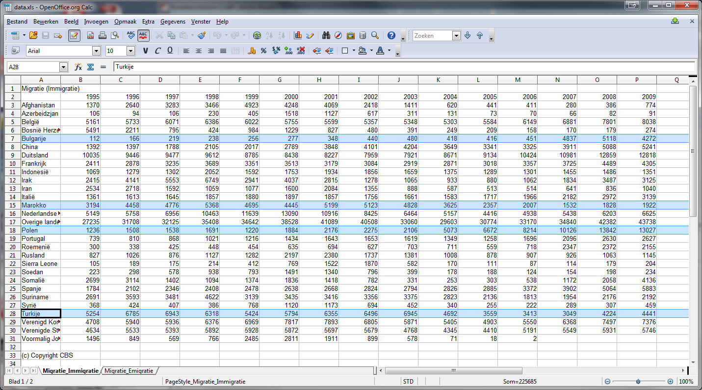Insert a Sum formula
Viewport: 702px width, 390px height.
(x=90, y=67)
